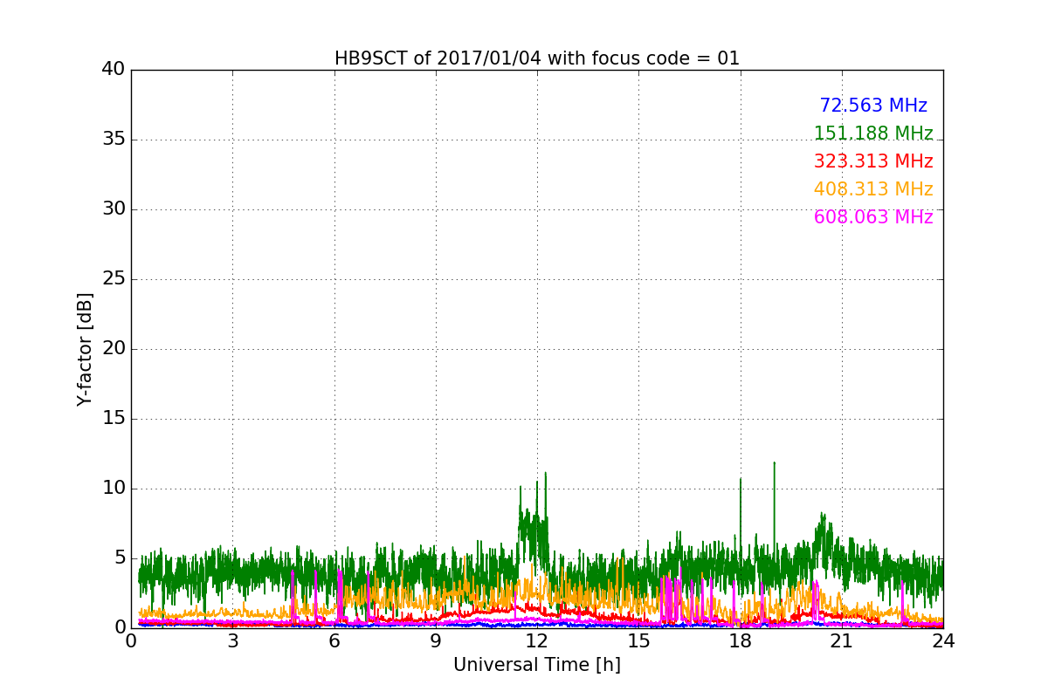Viewport: 1048px width, 698px height.
Task: Click x-axis tick value 9
Action: [436, 641]
